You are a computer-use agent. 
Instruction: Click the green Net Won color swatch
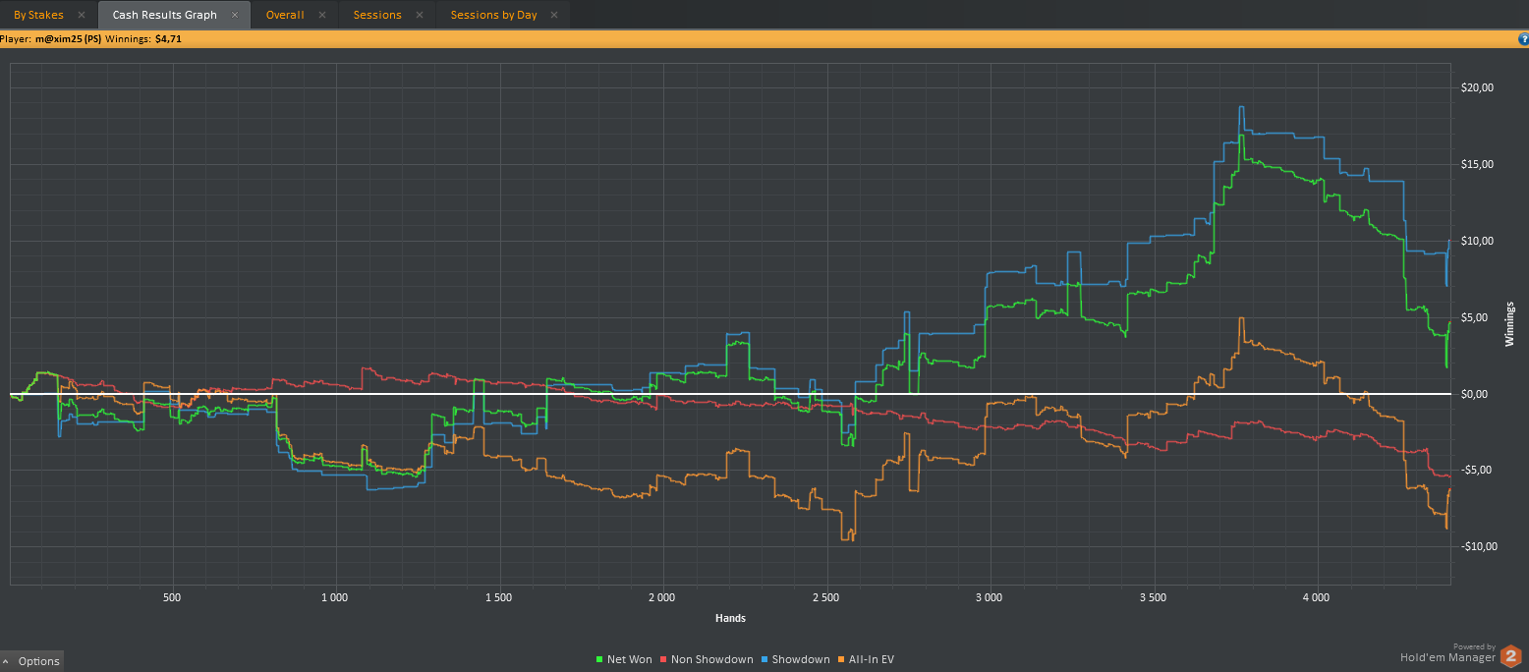[600, 660]
